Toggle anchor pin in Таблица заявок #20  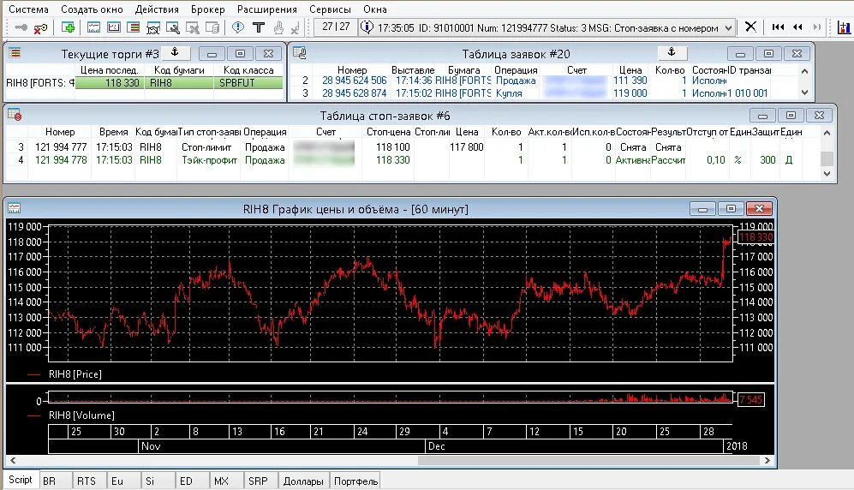pos(672,52)
